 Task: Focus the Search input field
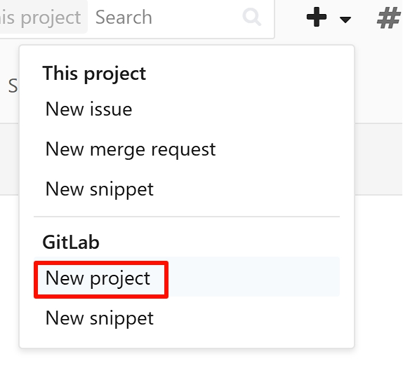click(167, 18)
